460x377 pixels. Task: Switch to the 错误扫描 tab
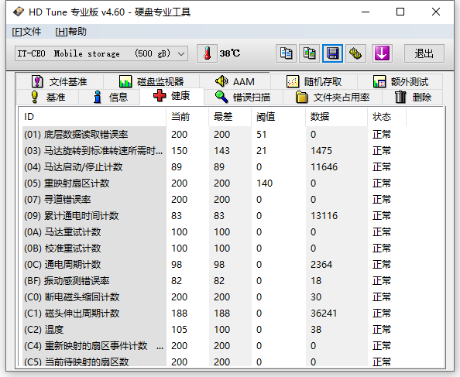(x=243, y=97)
